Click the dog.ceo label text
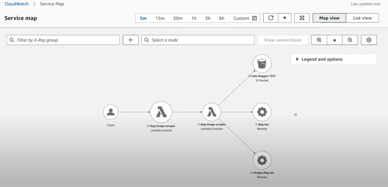388x187 pixels. click(x=264, y=124)
